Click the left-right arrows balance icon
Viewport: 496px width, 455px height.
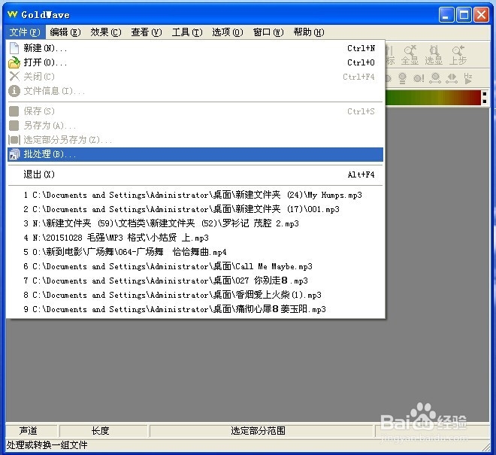click(452, 78)
